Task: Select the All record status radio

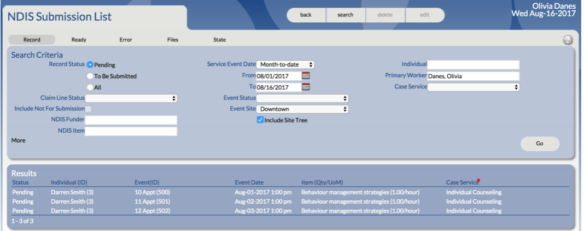Action: click(x=90, y=87)
